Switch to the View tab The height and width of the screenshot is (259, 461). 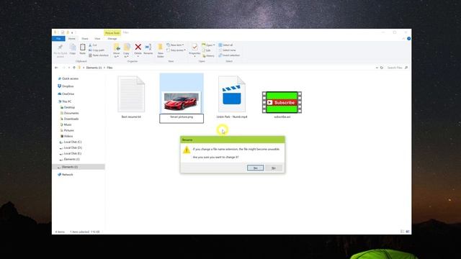(97, 39)
